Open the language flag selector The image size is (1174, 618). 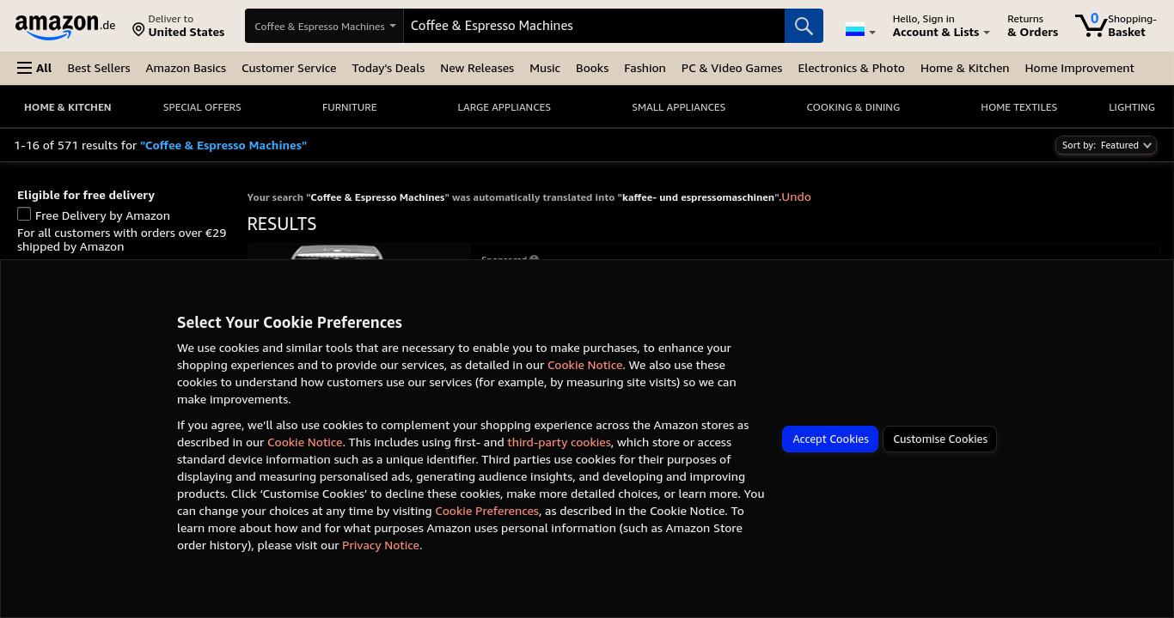click(x=860, y=31)
